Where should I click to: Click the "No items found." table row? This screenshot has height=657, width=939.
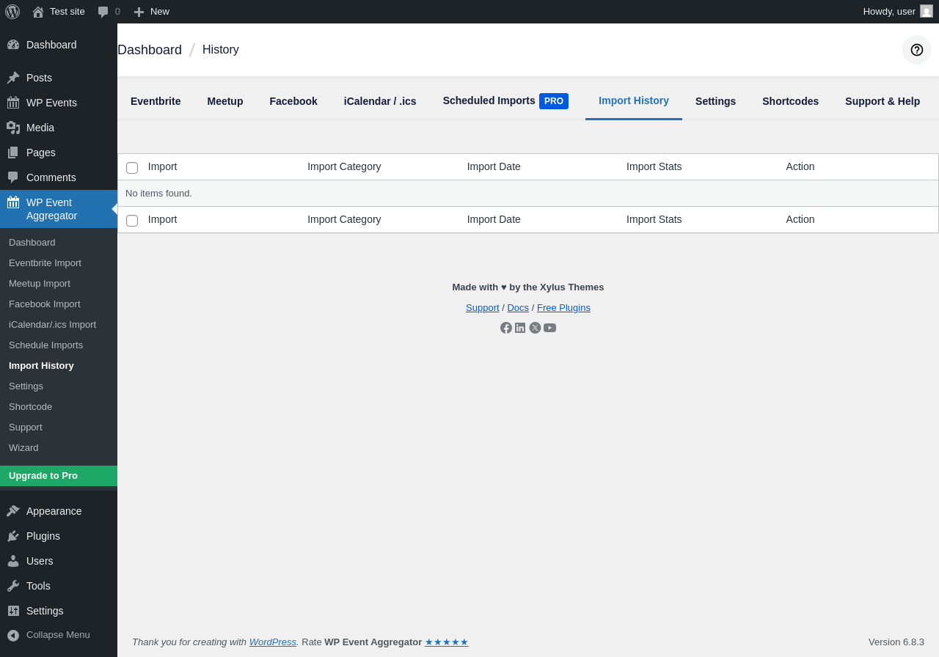(x=528, y=194)
